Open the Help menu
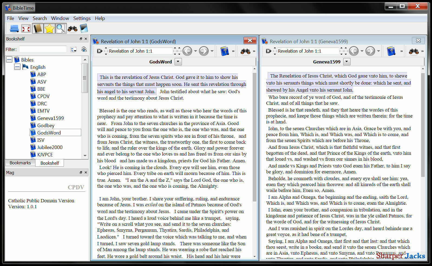Viewport: 432px width, 266px height. click(x=100, y=18)
